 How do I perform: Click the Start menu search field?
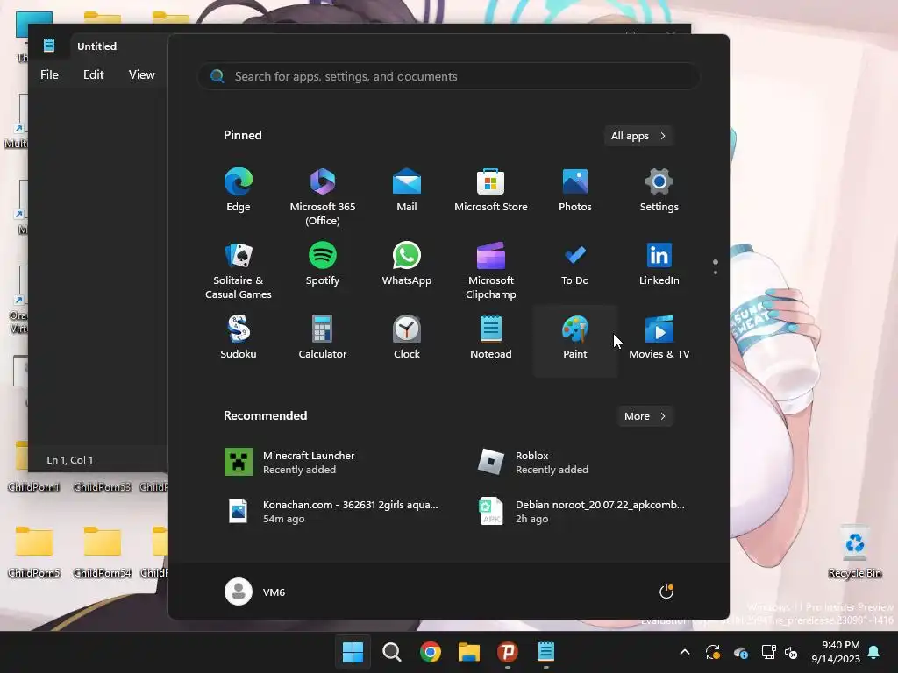(x=449, y=76)
